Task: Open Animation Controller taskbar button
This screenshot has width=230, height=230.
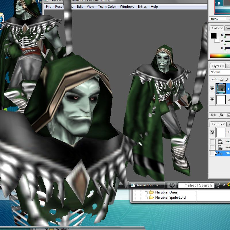Action: (x=147, y=185)
